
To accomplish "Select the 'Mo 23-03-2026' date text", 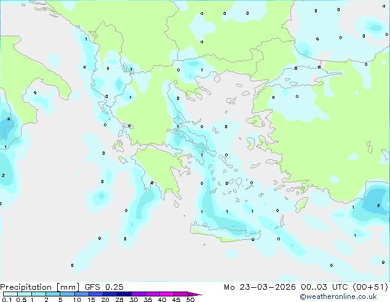I will [260, 287].
